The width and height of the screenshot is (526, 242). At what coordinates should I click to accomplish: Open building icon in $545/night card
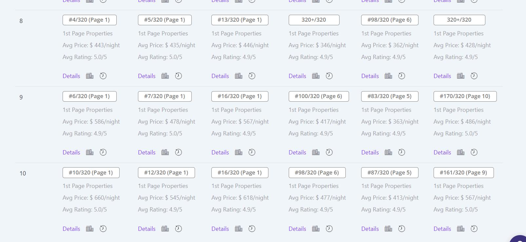(165, 229)
